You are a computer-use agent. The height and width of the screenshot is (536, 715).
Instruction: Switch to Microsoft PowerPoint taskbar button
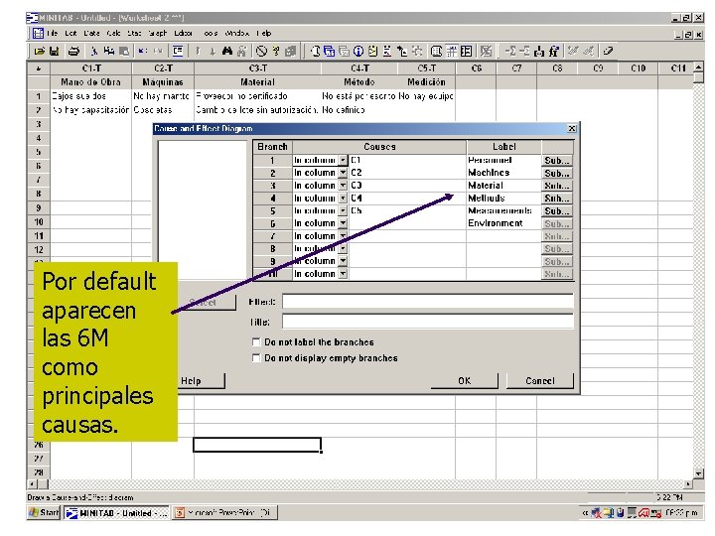pos(224,513)
